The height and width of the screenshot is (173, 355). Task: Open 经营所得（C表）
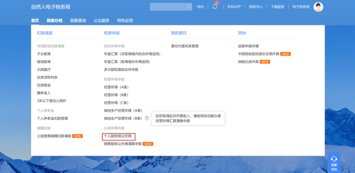pos(116,103)
